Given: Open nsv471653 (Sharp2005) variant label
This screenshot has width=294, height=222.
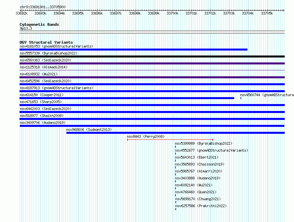Looking at the screenshot, I should [x=41, y=102].
